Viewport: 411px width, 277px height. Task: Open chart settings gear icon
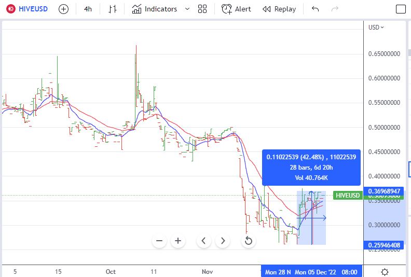[x=385, y=272]
